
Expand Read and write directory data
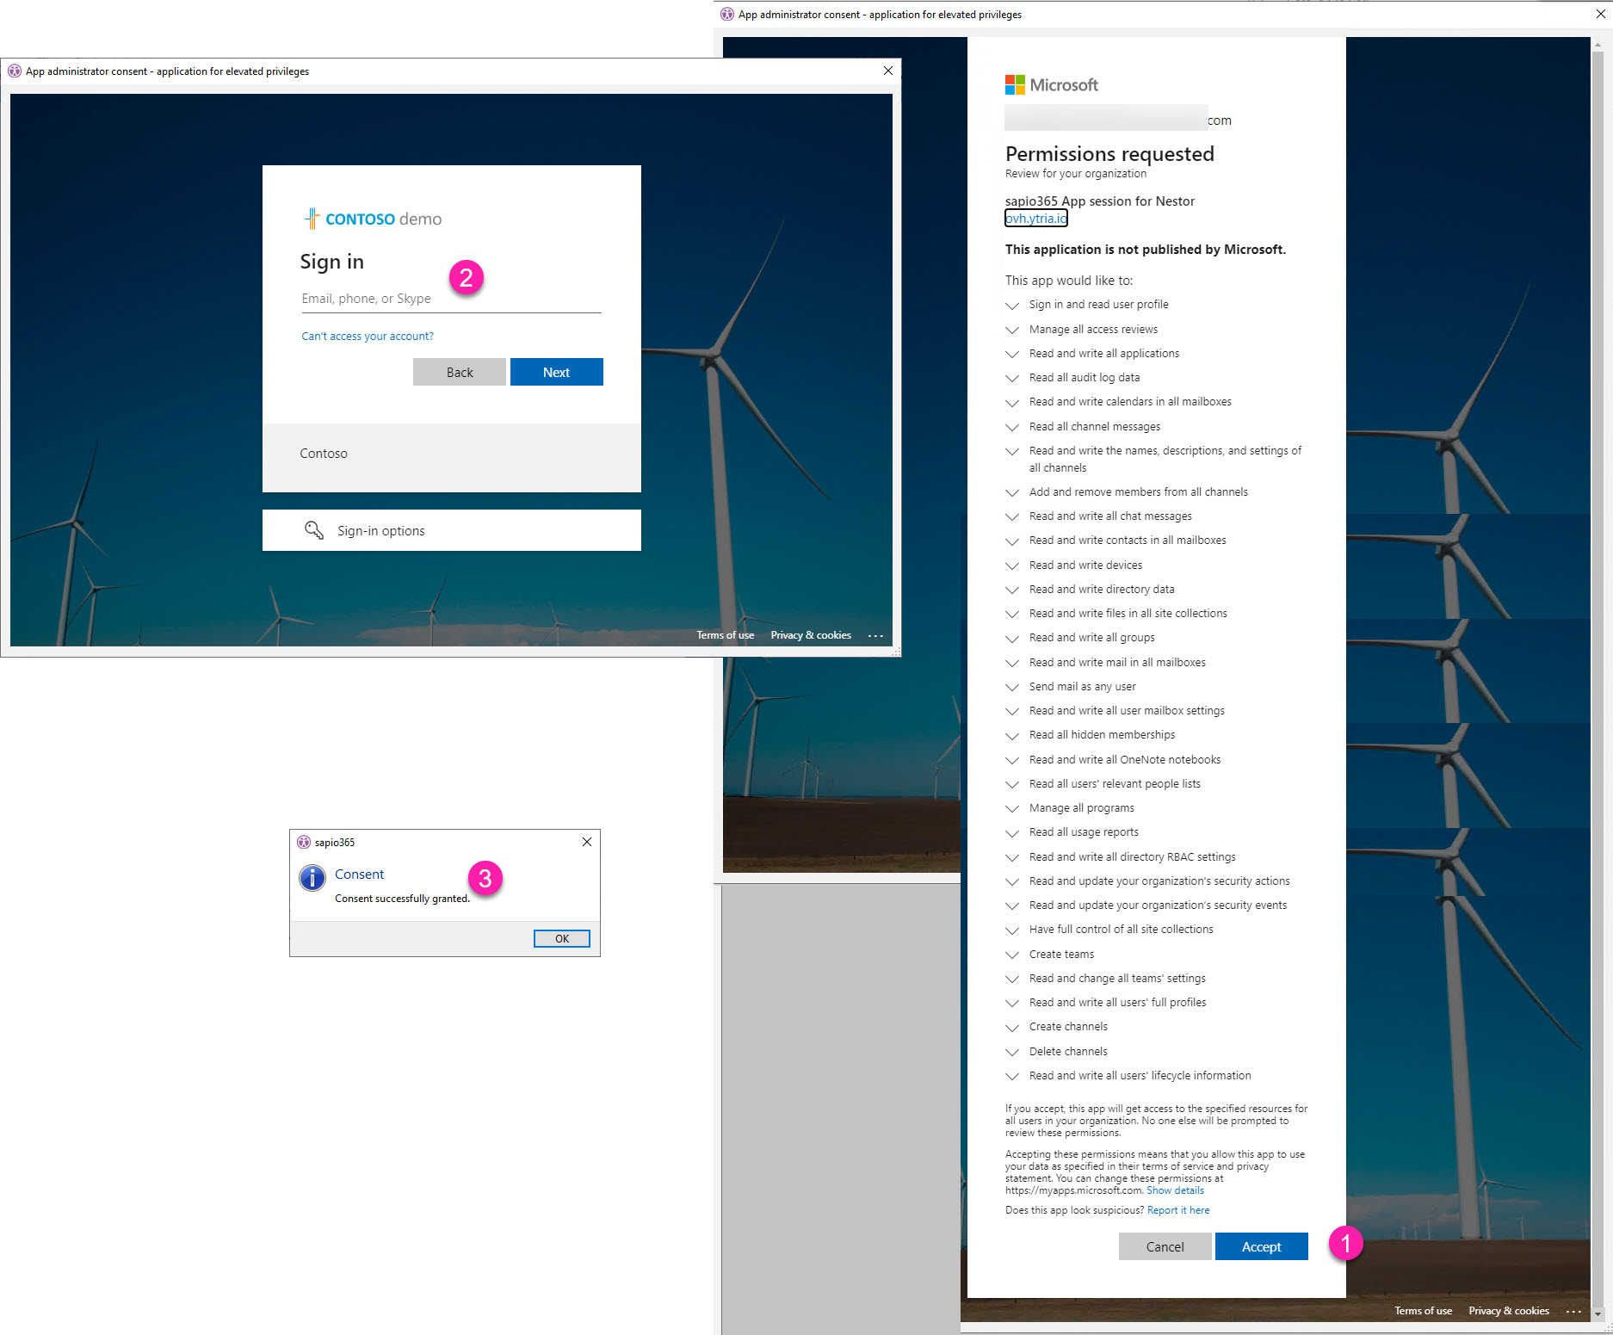click(x=1012, y=590)
